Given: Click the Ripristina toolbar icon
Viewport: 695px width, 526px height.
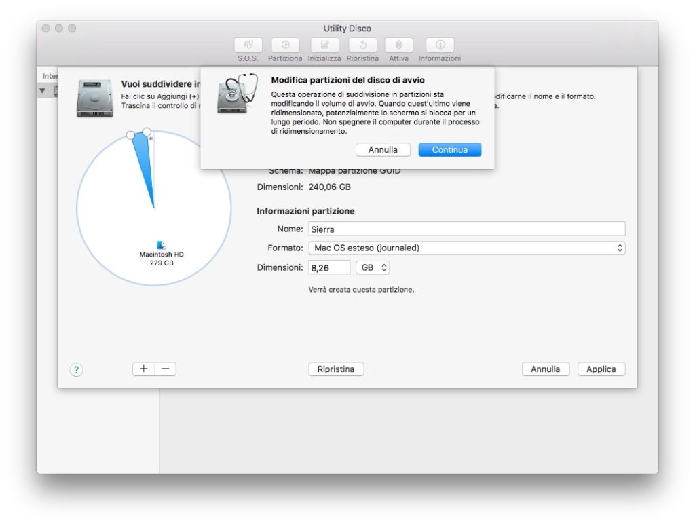Looking at the screenshot, I should tap(362, 45).
